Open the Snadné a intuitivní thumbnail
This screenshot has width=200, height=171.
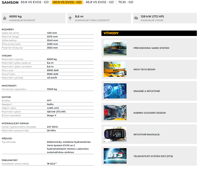tap(115, 91)
